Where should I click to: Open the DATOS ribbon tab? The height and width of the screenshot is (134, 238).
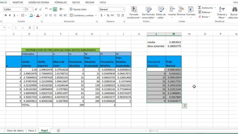click(76, 3)
